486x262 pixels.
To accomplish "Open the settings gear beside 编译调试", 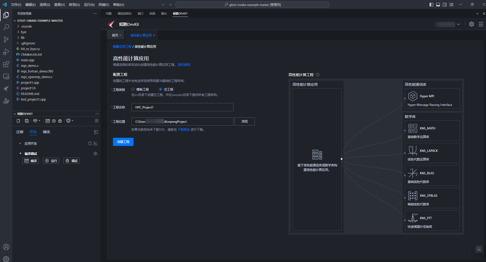I will point(95,154).
